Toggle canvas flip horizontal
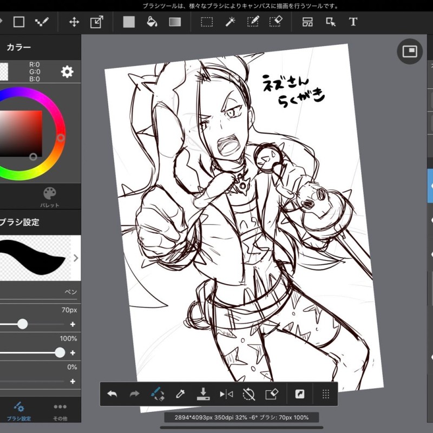This screenshot has height=433, width=433. pos(226,394)
